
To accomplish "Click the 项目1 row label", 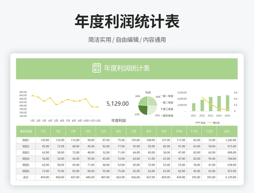I will pos(26,140).
